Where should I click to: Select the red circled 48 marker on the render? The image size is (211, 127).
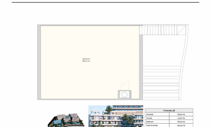tap(101, 119)
